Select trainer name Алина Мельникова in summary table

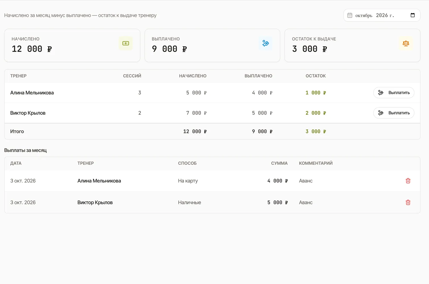[x=32, y=93]
